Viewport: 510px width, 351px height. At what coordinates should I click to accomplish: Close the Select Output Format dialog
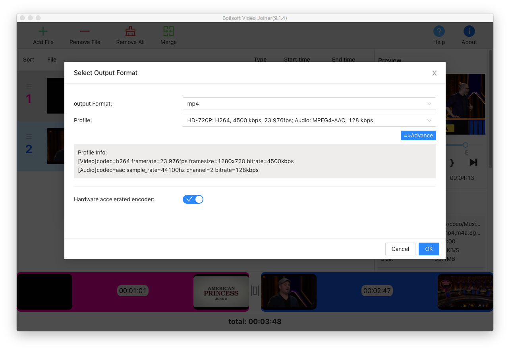pos(434,73)
